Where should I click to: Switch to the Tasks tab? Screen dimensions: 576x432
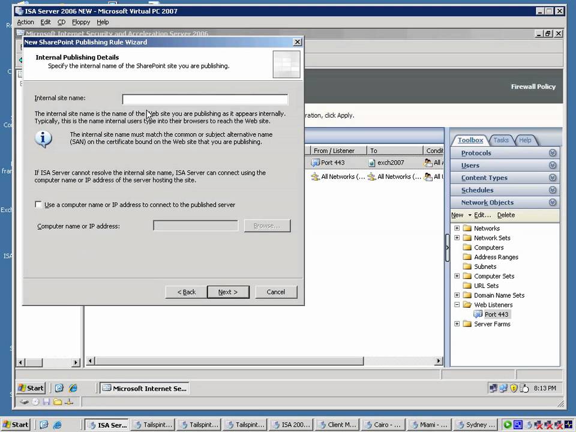tap(500, 140)
